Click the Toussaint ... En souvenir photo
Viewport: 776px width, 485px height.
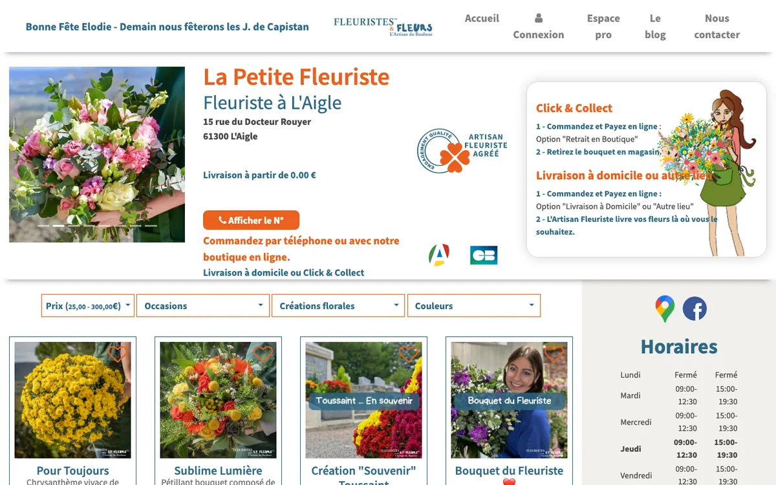click(364, 400)
